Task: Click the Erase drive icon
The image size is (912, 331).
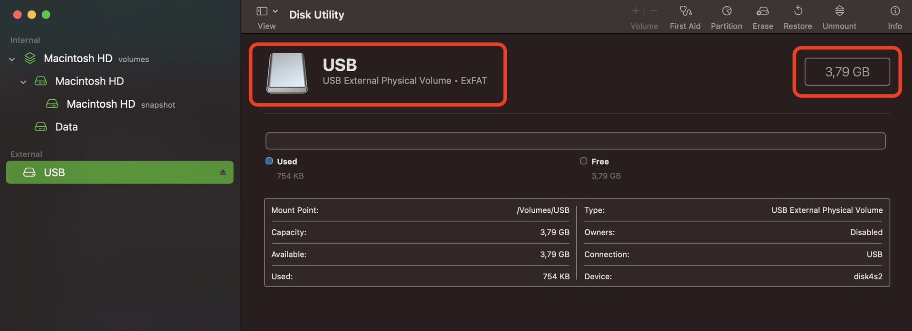Action: [x=762, y=11]
